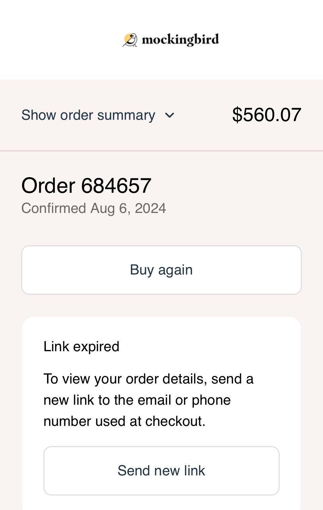The image size is (323, 510).
Task: Click the word "again" on the Buy again button
Action: click(175, 270)
